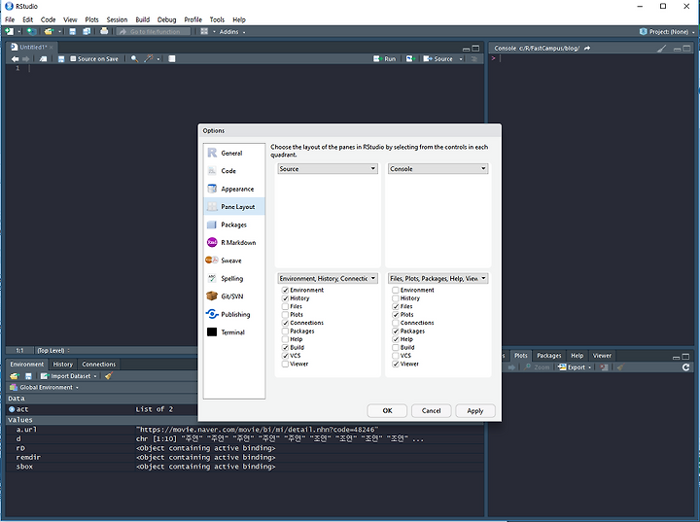
Task: Uncheck Packages in the right quadrant list
Action: click(x=396, y=331)
